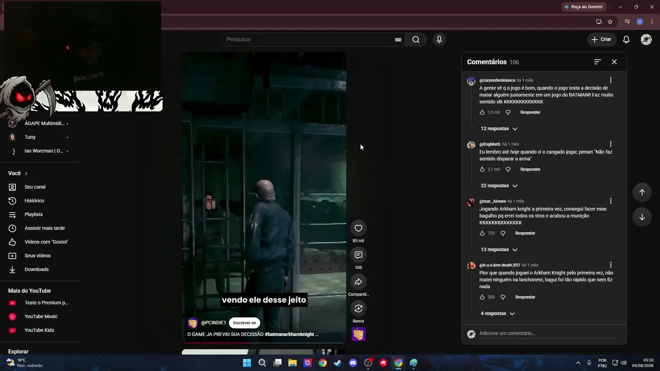The width and height of the screenshot is (660, 371).
Task: Open options menu for @tsar._Alonne's comment
Action: (611, 201)
